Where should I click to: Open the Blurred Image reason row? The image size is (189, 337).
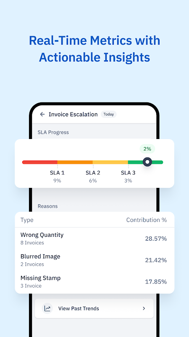click(94, 260)
